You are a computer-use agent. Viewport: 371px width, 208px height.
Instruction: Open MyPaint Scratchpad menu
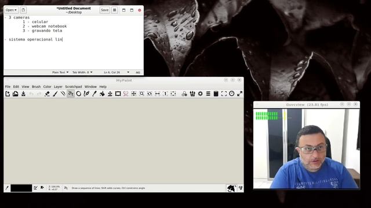point(74,87)
